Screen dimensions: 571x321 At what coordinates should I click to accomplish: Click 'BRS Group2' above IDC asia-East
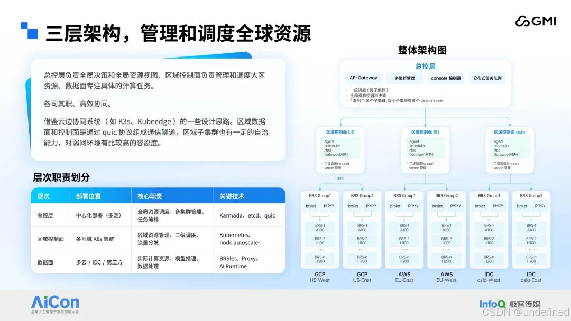531,195
